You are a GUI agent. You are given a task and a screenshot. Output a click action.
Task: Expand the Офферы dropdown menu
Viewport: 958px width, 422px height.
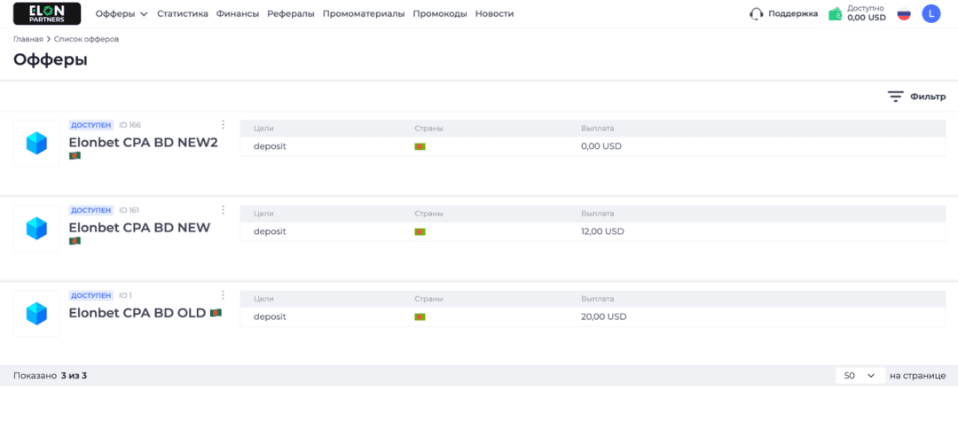tap(122, 13)
